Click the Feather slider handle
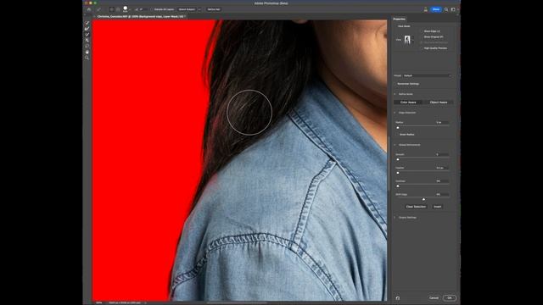The width and height of the screenshot is (543, 305). (398, 173)
